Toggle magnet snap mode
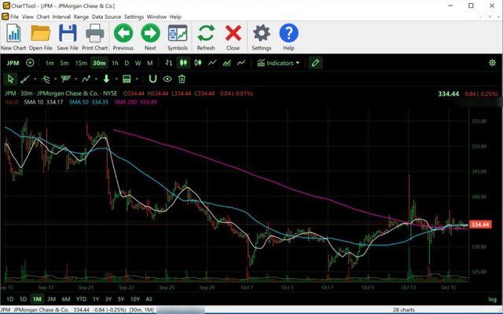 [152, 78]
